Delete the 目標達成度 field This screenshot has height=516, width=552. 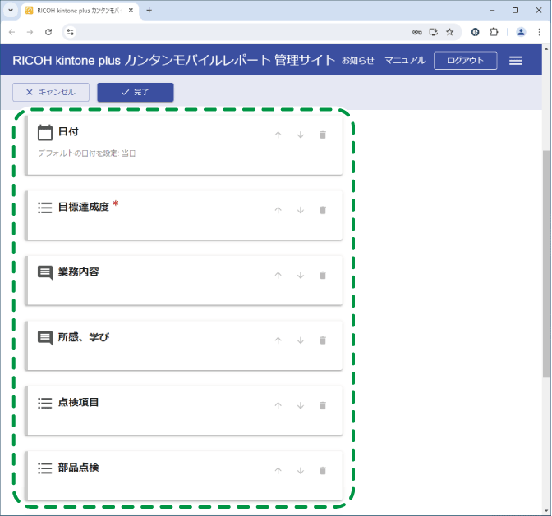click(x=323, y=210)
